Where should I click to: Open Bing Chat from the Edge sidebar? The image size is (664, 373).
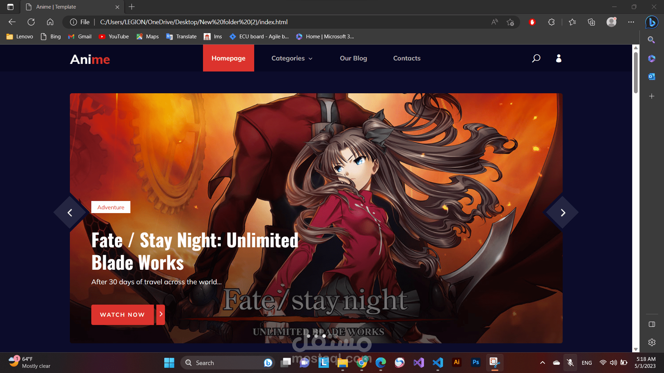tap(652, 22)
